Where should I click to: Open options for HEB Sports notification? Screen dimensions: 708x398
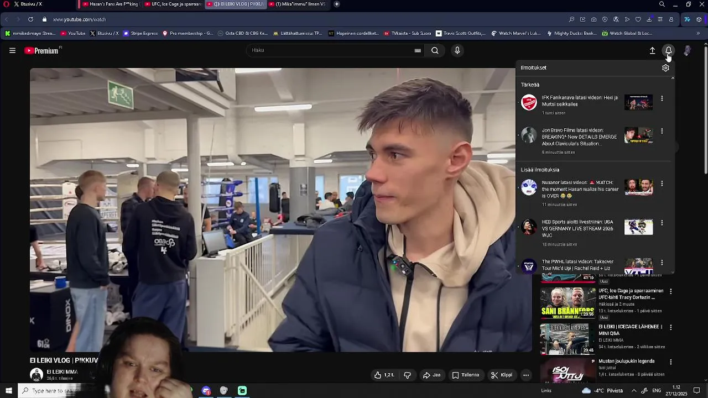pos(662,223)
